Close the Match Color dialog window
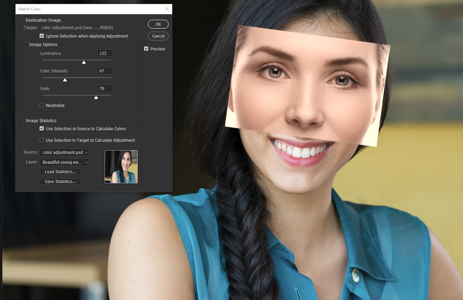The image size is (463, 300). point(167,9)
